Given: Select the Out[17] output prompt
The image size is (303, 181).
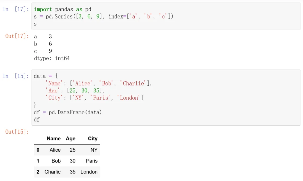Looking at the screenshot, I should (17, 36).
